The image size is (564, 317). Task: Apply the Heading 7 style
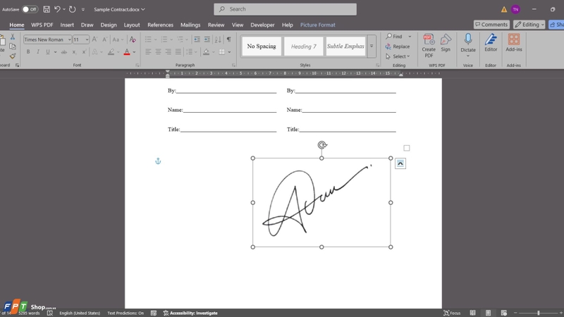coord(304,46)
